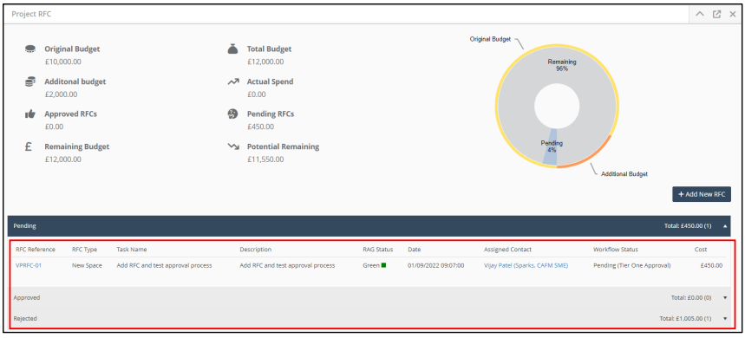
Task: Click the Original Budget £10,000.00 value
Action: 62,62
